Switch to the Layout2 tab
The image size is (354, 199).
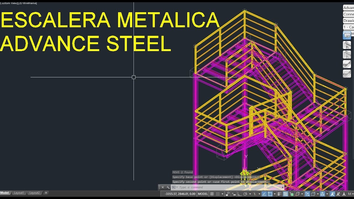[x=35, y=193]
